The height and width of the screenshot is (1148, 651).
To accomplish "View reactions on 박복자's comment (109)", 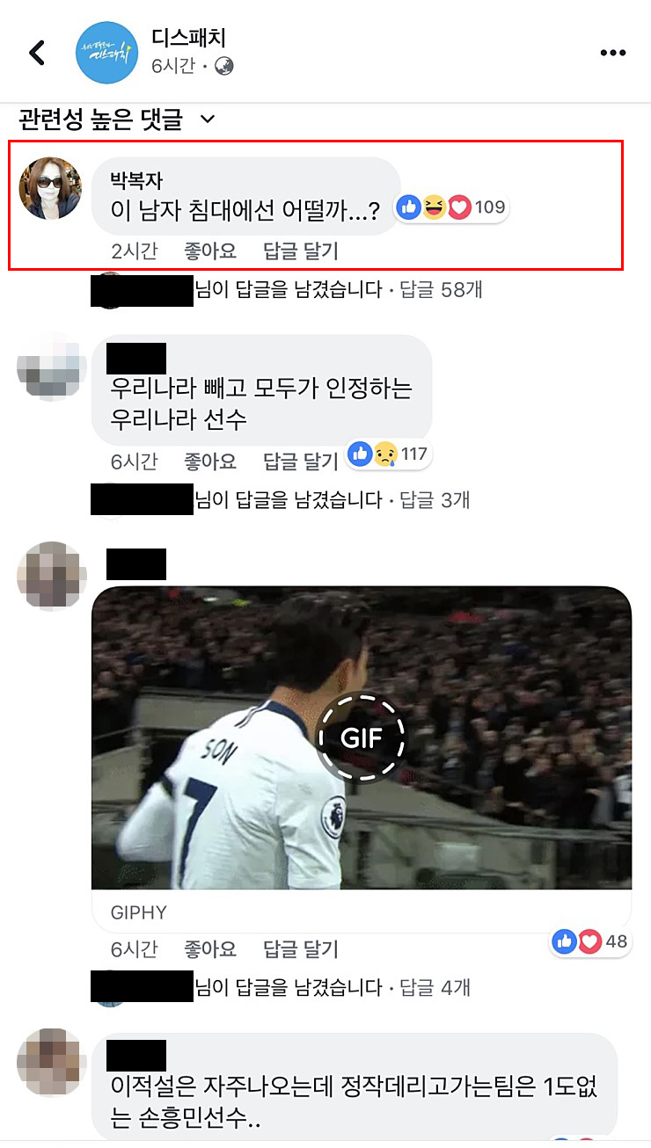I will pos(452,208).
